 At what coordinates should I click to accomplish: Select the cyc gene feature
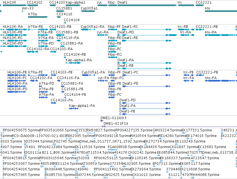pyautogui.click(x=102, y=5)
